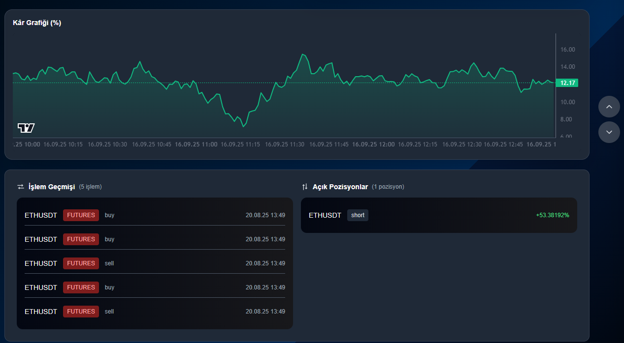Click the Kâr Grafiği (%) chart title
Viewport: 624px width, 343px height.
[x=37, y=23]
